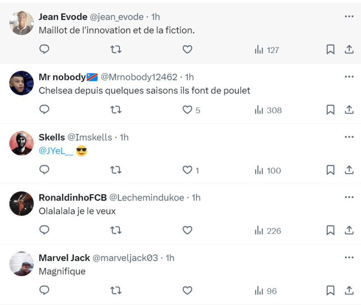Retweet Mr nobody's Chelsea tweet
361x305 pixels.
coord(116,110)
